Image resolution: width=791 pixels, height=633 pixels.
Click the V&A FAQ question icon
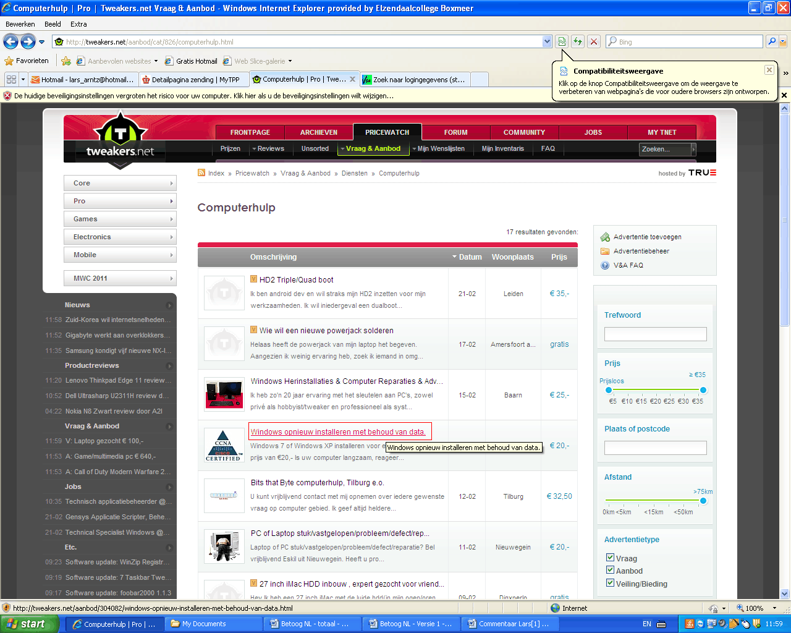pyautogui.click(x=605, y=265)
